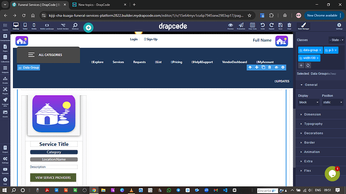The width and height of the screenshot is (346, 194).
Task: Click the Pricing navigation menu item
Action: [177, 62]
